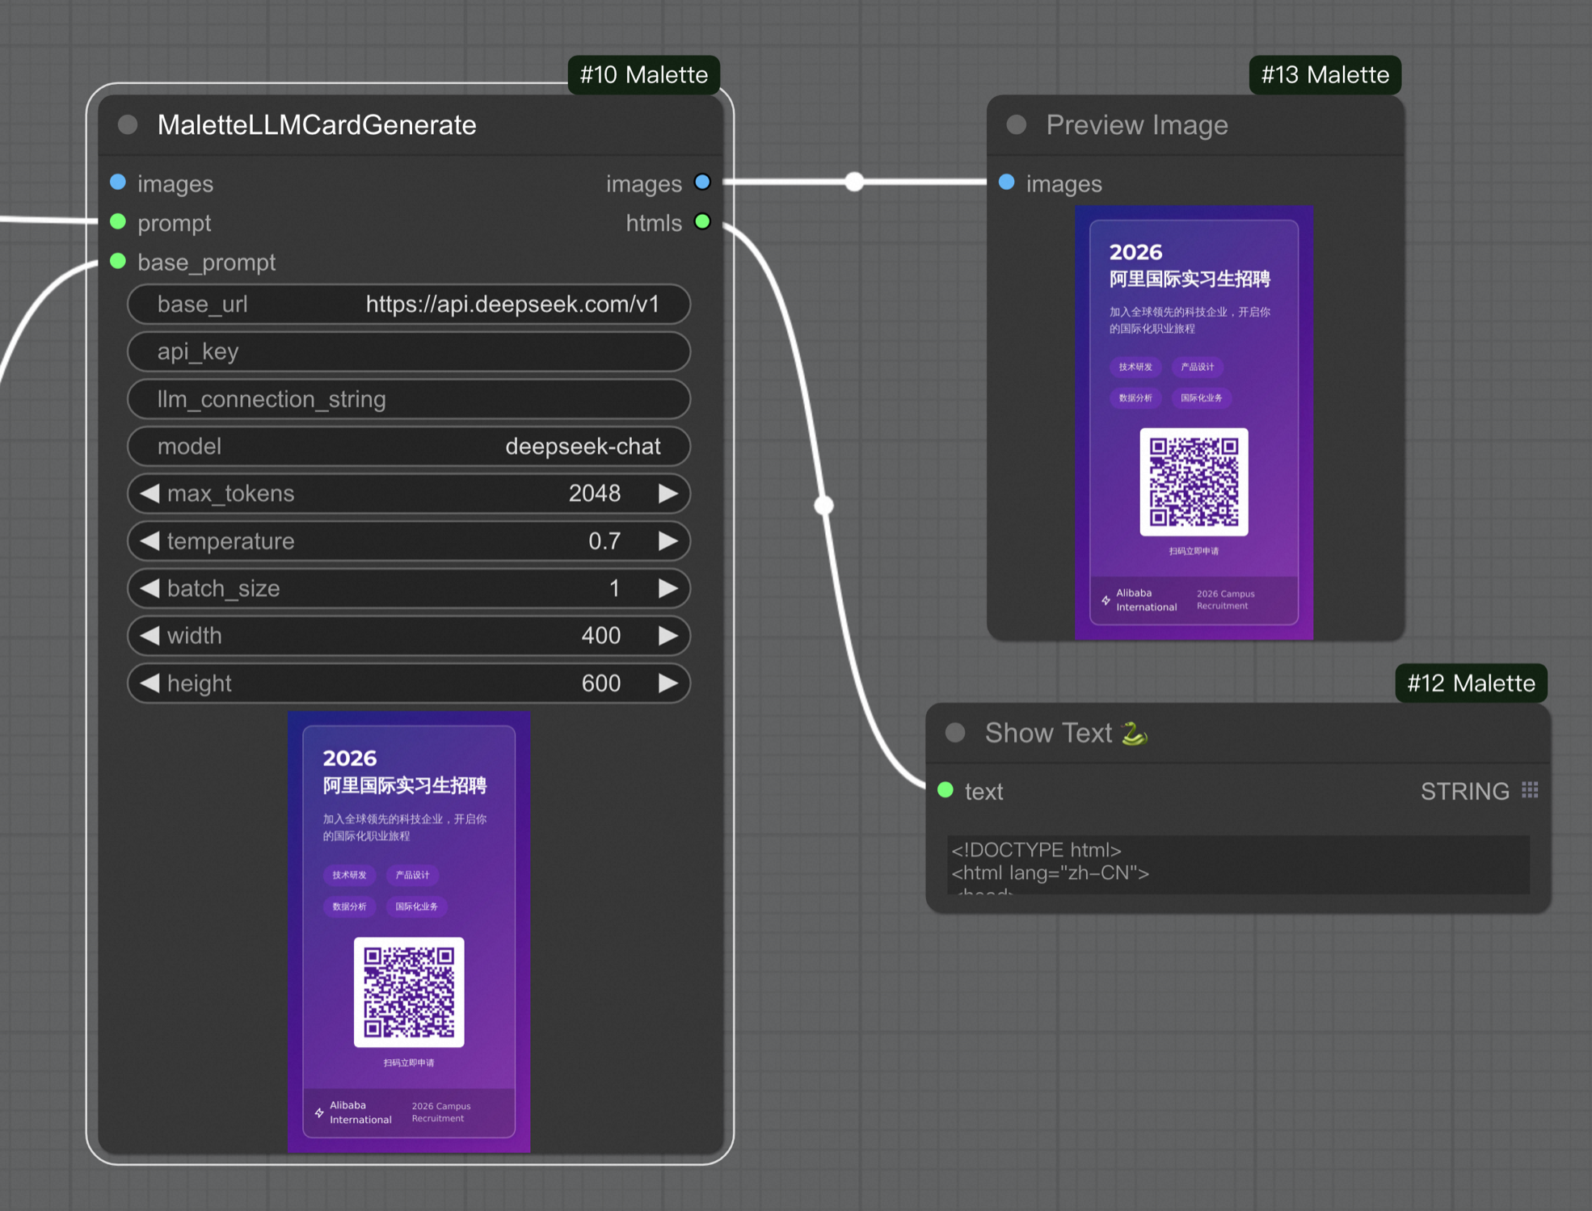The height and width of the screenshot is (1211, 1592).
Task: Click the prompt input socket
Action: 118,222
